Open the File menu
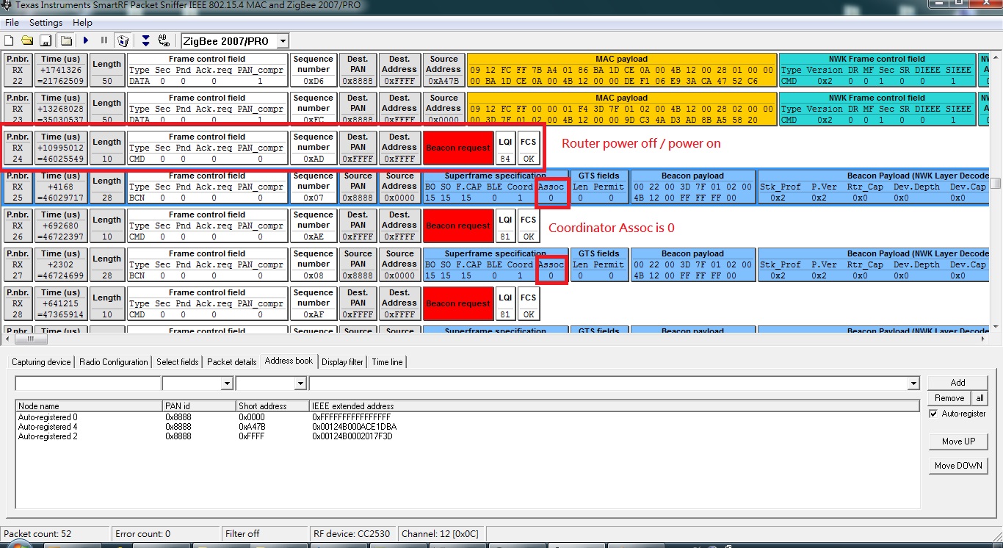Viewport: 1003px width, 548px height. tap(12, 23)
